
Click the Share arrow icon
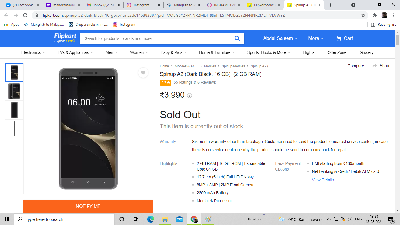pyautogui.click(x=375, y=66)
